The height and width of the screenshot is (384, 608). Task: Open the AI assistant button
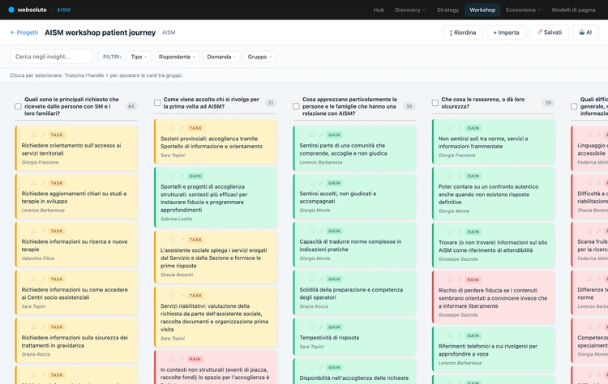click(x=585, y=32)
